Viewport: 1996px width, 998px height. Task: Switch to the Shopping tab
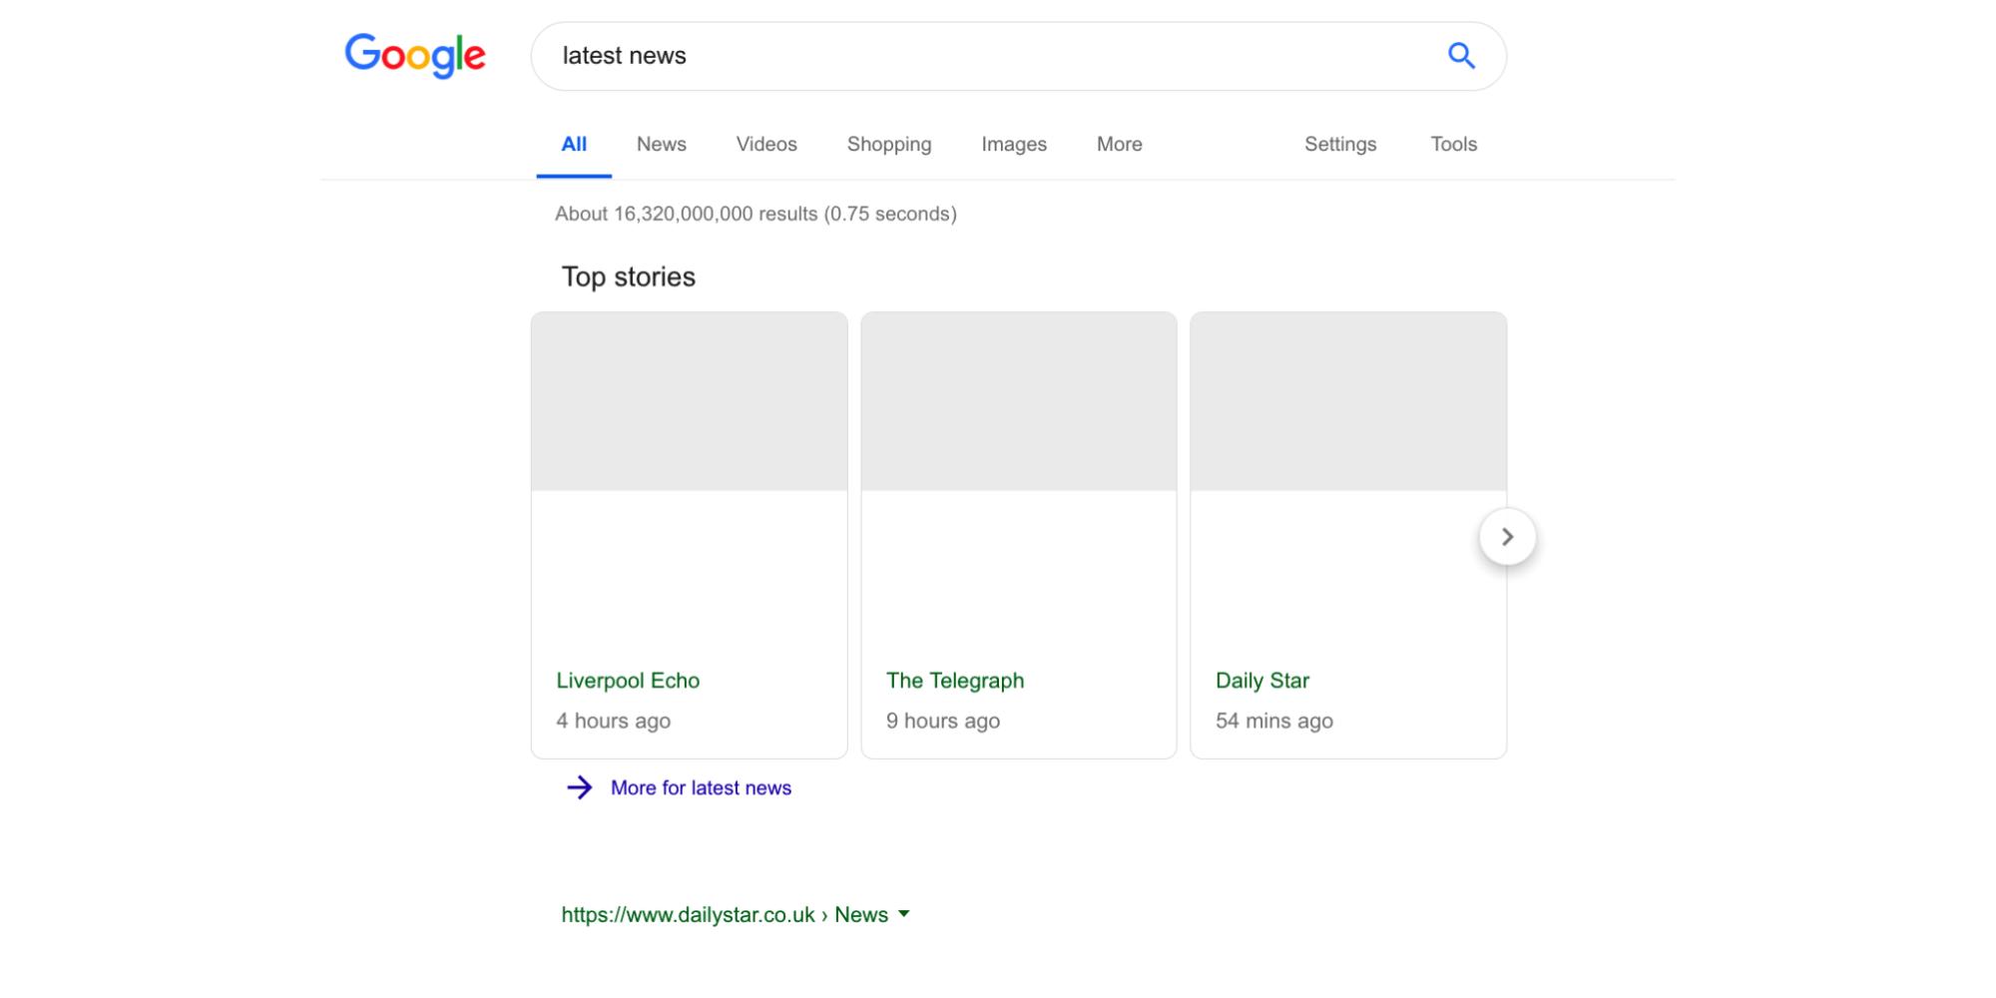(x=888, y=144)
